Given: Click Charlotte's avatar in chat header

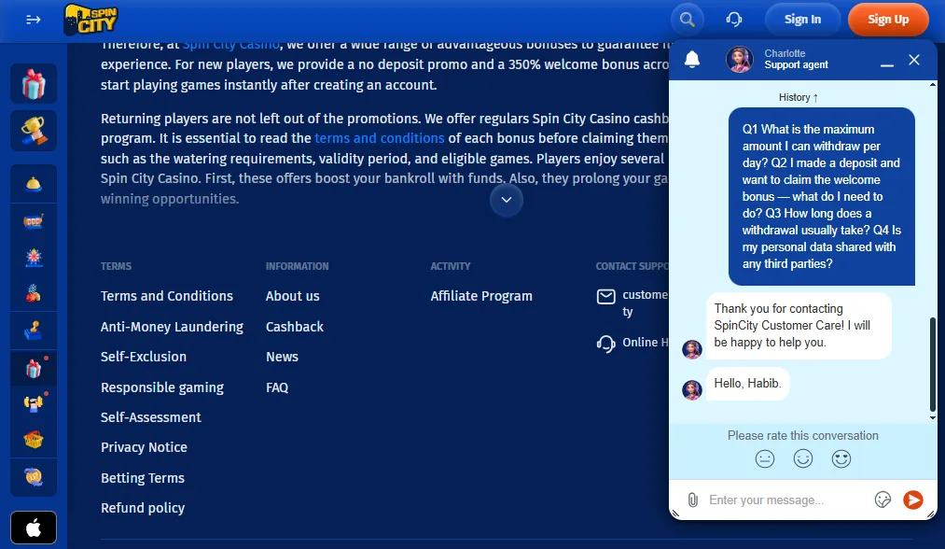Looking at the screenshot, I should (x=740, y=59).
